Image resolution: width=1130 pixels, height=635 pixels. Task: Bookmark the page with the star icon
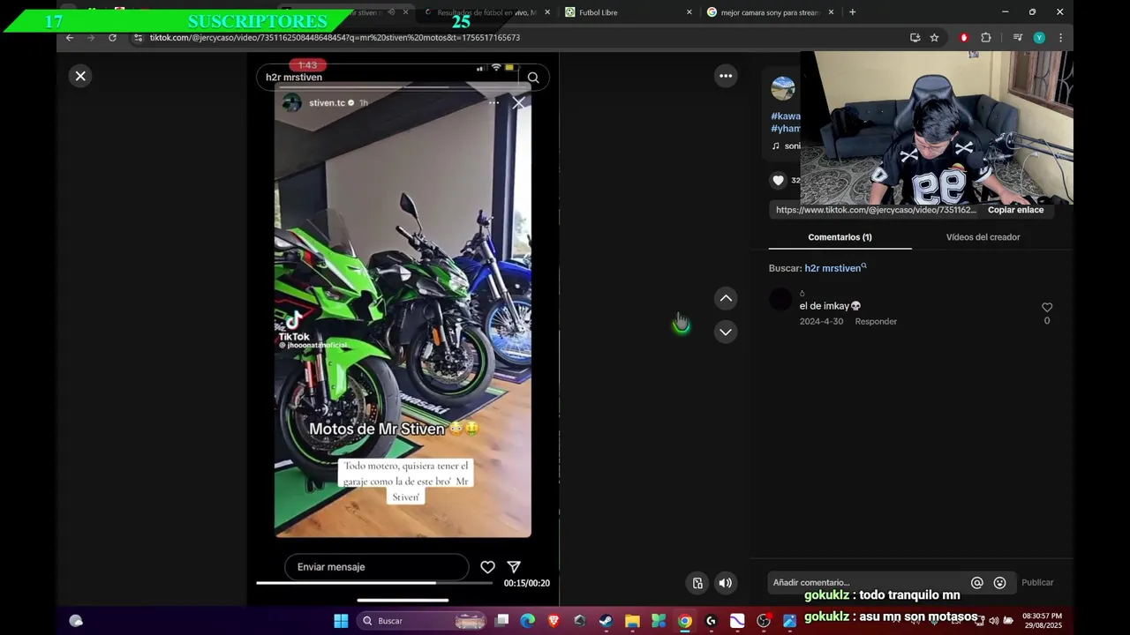[x=934, y=38]
